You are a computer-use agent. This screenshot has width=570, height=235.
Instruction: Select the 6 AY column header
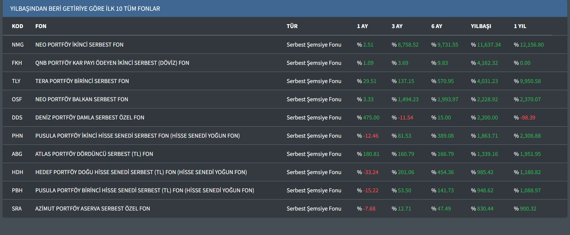click(436, 26)
